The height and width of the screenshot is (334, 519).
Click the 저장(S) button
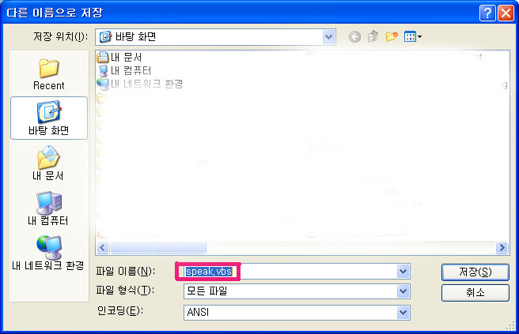click(x=475, y=272)
